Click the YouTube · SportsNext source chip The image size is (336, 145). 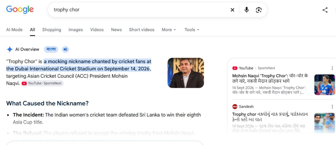(x=43, y=83)
